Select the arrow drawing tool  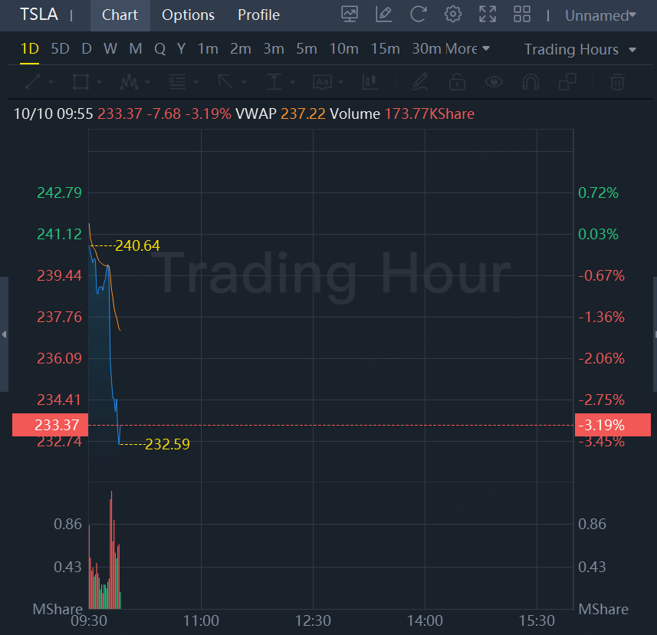pos(225,82)
